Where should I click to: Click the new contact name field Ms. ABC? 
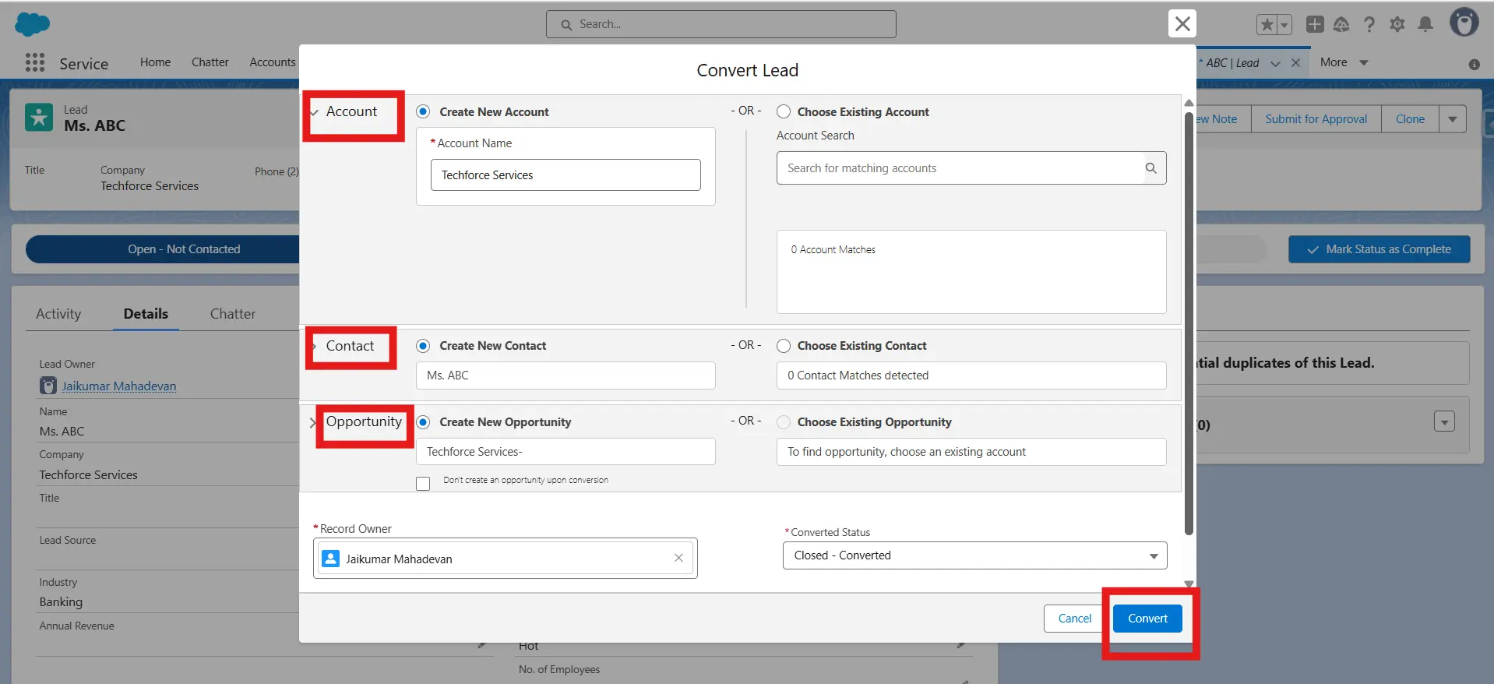click(566, 375)
